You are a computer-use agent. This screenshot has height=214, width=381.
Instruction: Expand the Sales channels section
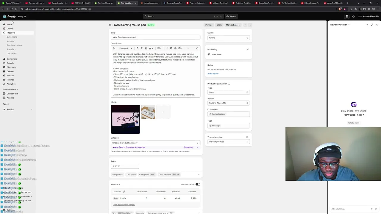(10, 89)
